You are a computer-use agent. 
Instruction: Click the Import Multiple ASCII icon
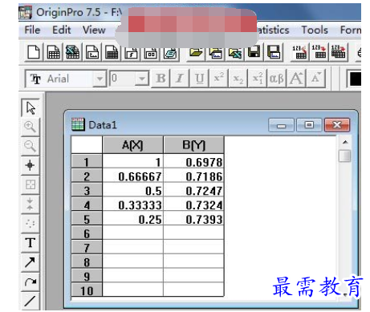click(339, 52)
